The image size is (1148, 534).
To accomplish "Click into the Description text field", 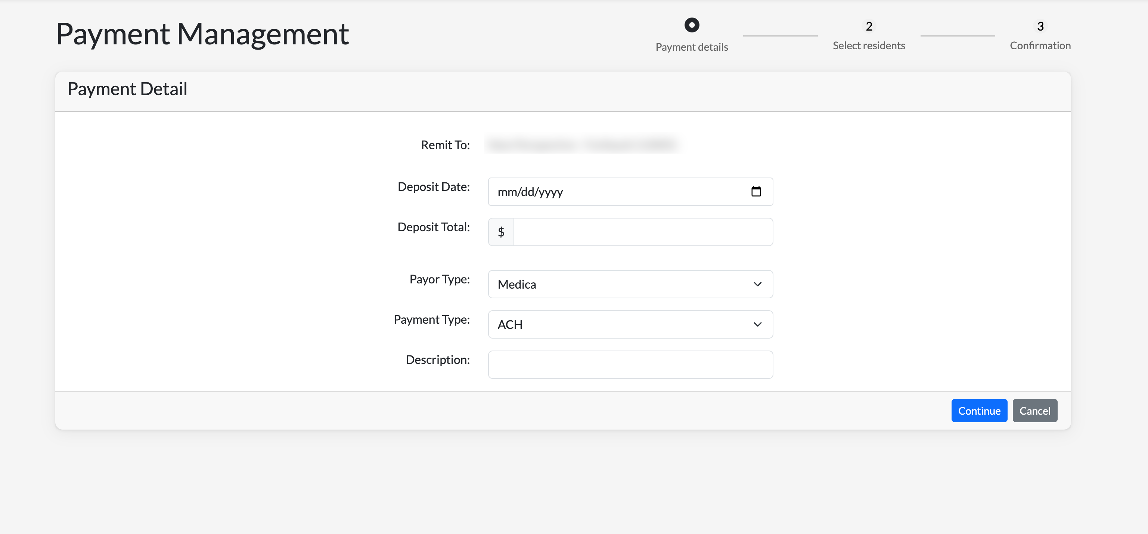I will tap(630, 364).
